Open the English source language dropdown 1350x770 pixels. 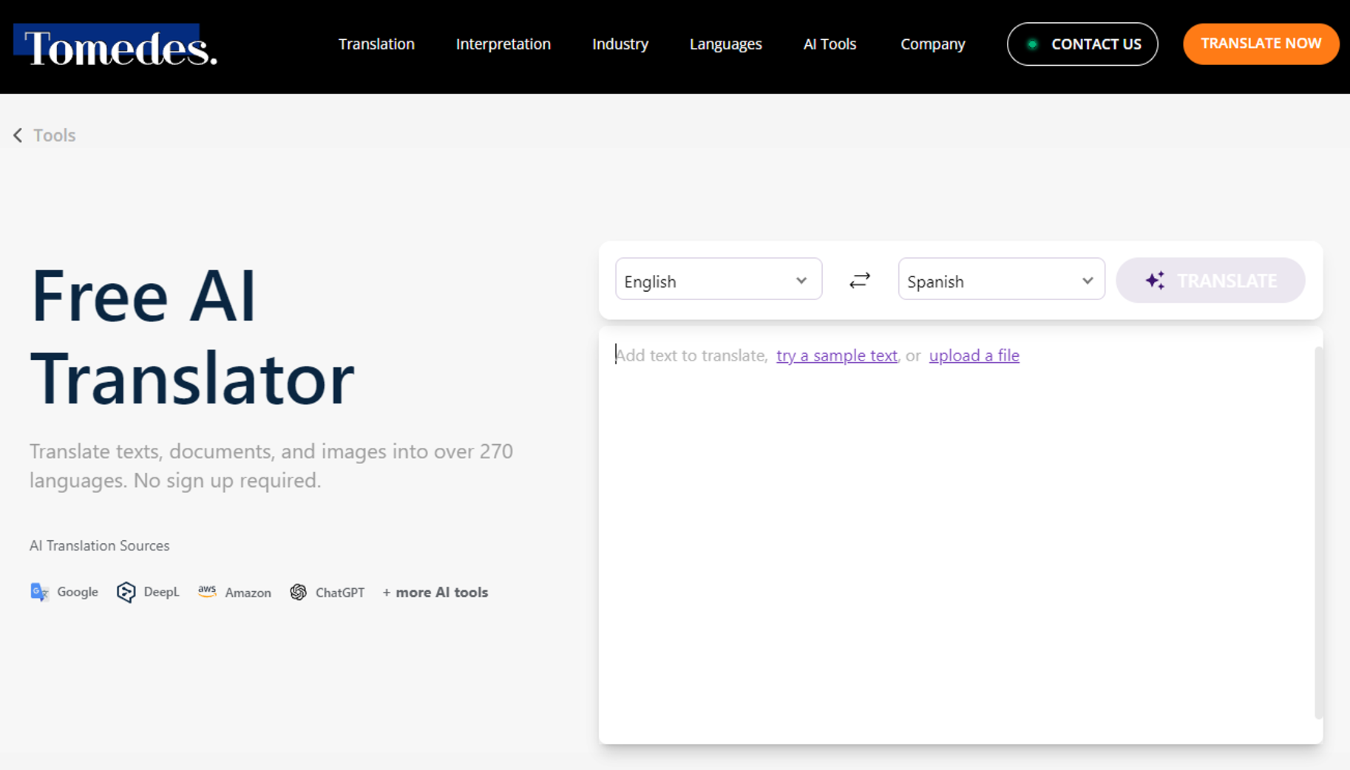click(718, 279)
